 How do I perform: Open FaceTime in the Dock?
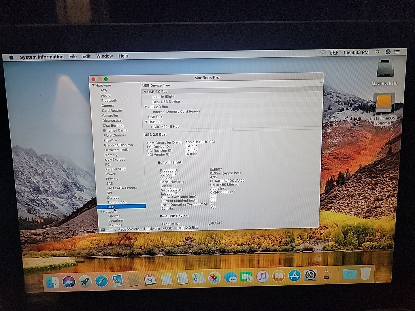click(247, 277)
